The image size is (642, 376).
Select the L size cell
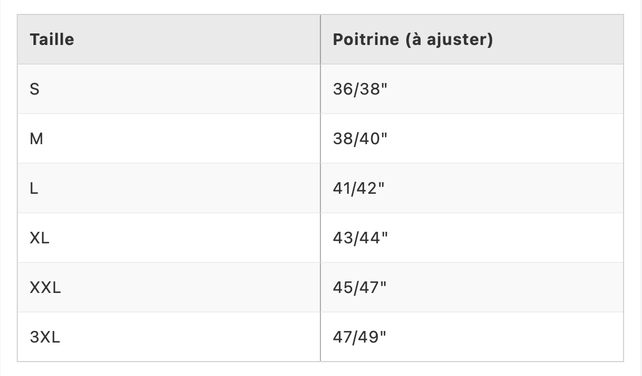[x=34, y=189]
